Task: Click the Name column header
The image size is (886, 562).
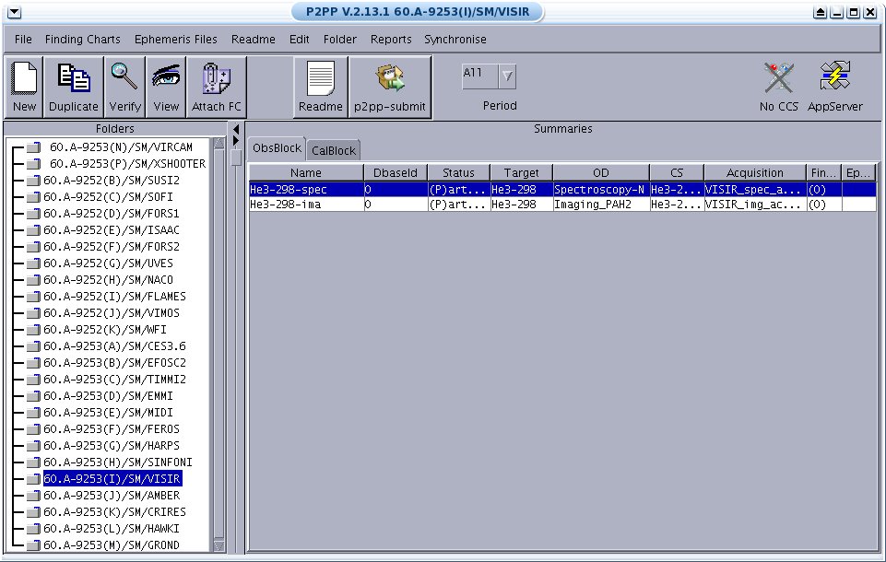Action: (306, 172)
